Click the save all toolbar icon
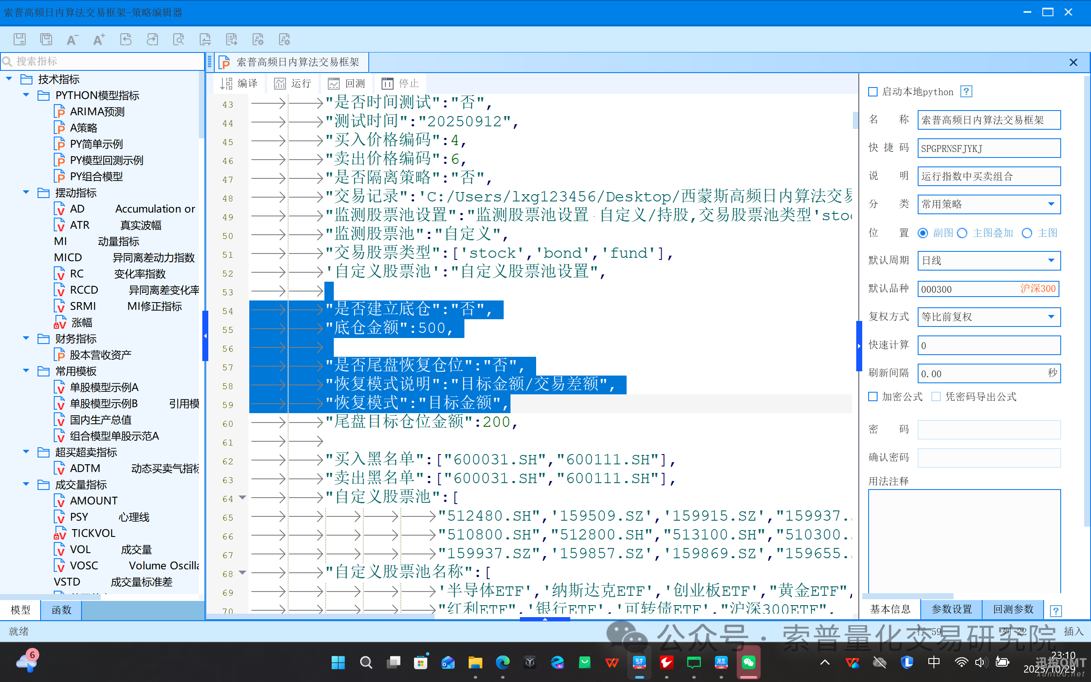This screenshot has height=682, width=1091. (x=46, y=39)
